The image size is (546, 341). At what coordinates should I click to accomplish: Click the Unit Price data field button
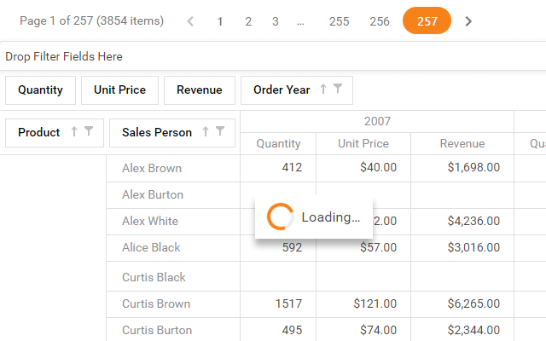coord(119,90)
